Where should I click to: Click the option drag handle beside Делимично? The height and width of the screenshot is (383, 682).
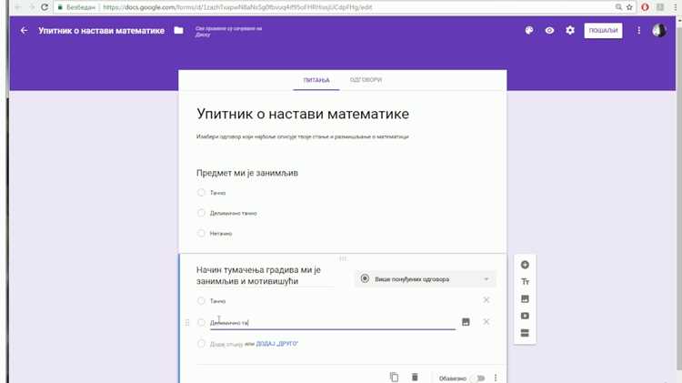coord(187,323)
